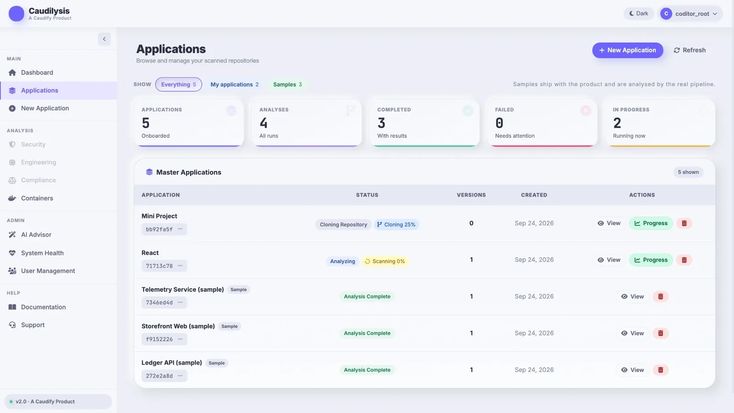The height and width of the screenshot is (413, 734).
Task: Click the User Management people icon
Action: [12, 271]
